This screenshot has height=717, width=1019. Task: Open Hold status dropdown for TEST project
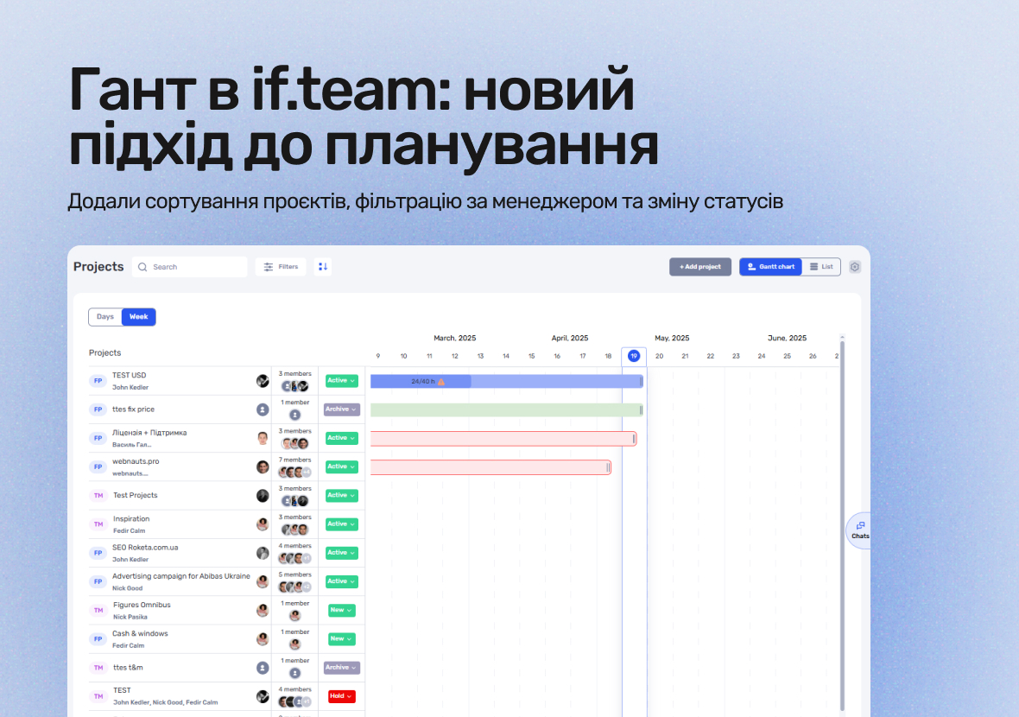click(342, 696)
